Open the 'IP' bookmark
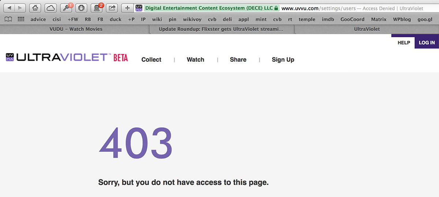 tap(143, 19)
